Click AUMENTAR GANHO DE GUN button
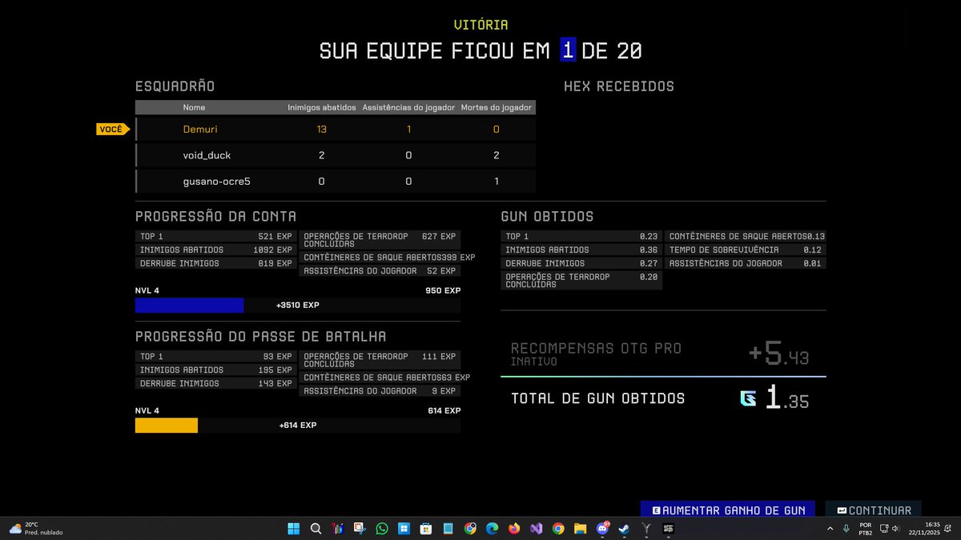The height and width of the screenshot is (540, 961). [x=728, y=510]
